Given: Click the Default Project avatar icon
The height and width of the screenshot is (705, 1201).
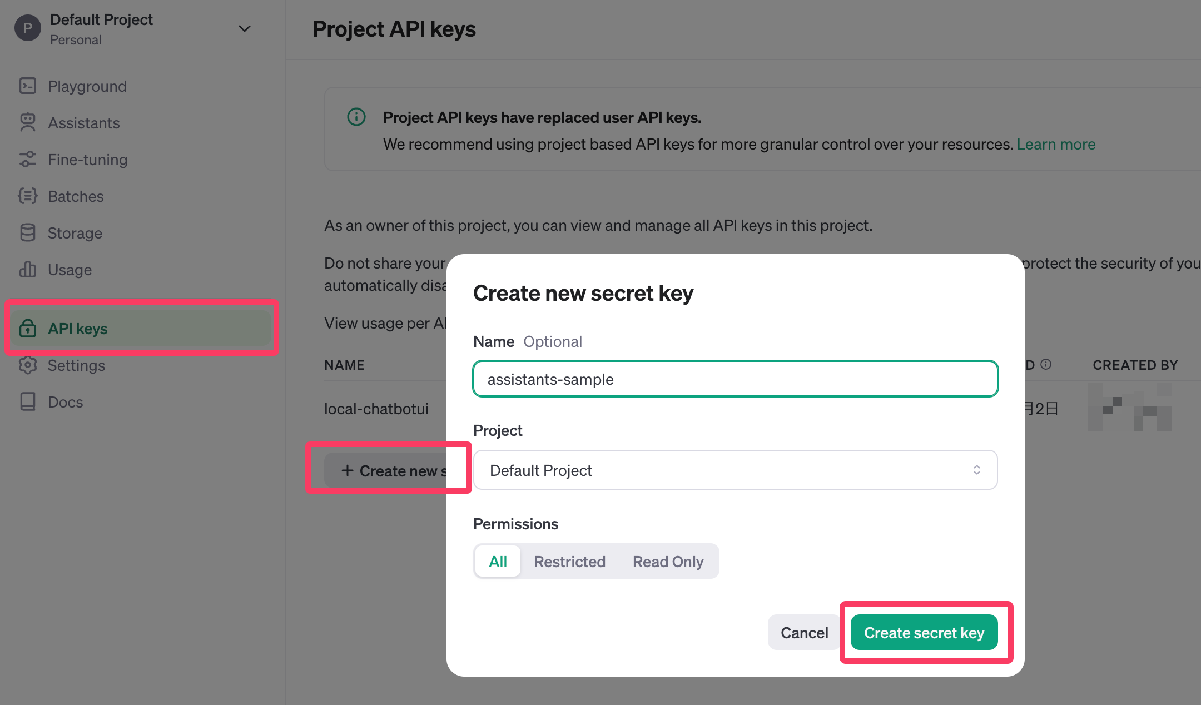Looking at the screenshot, I should 28,28.
